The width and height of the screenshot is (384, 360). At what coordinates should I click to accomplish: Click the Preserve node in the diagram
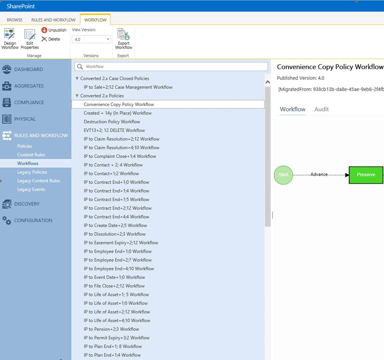366,175
